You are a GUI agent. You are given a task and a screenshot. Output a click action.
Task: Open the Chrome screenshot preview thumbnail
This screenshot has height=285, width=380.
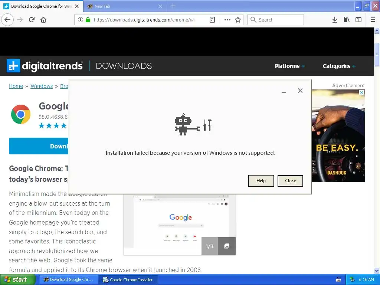tap(180, 225)
